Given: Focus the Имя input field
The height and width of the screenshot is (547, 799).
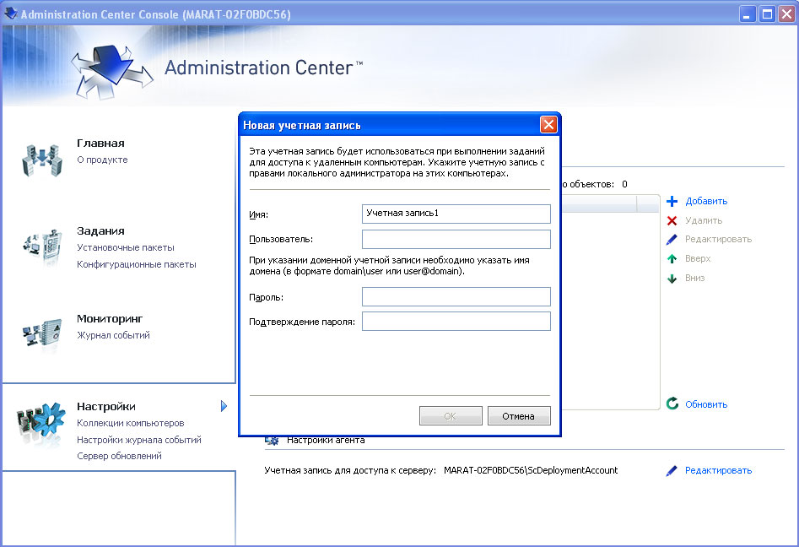Looking at the screenshot, I should (x=456, y=214).
